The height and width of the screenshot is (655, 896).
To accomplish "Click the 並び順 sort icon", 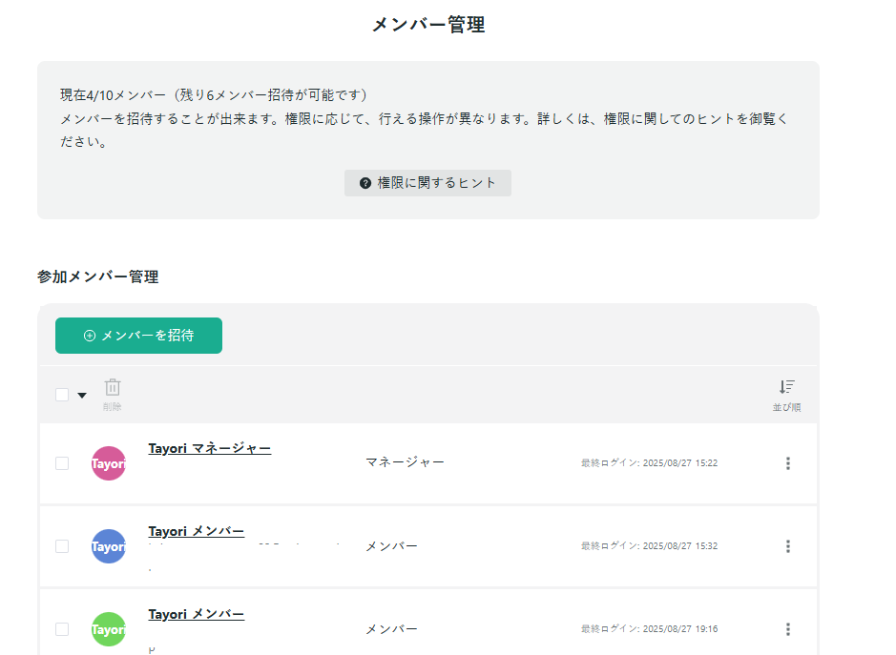I will point(785,385).
